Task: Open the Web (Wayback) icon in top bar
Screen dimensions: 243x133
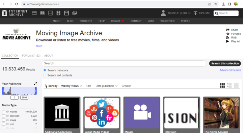Action: pos(34,13)
